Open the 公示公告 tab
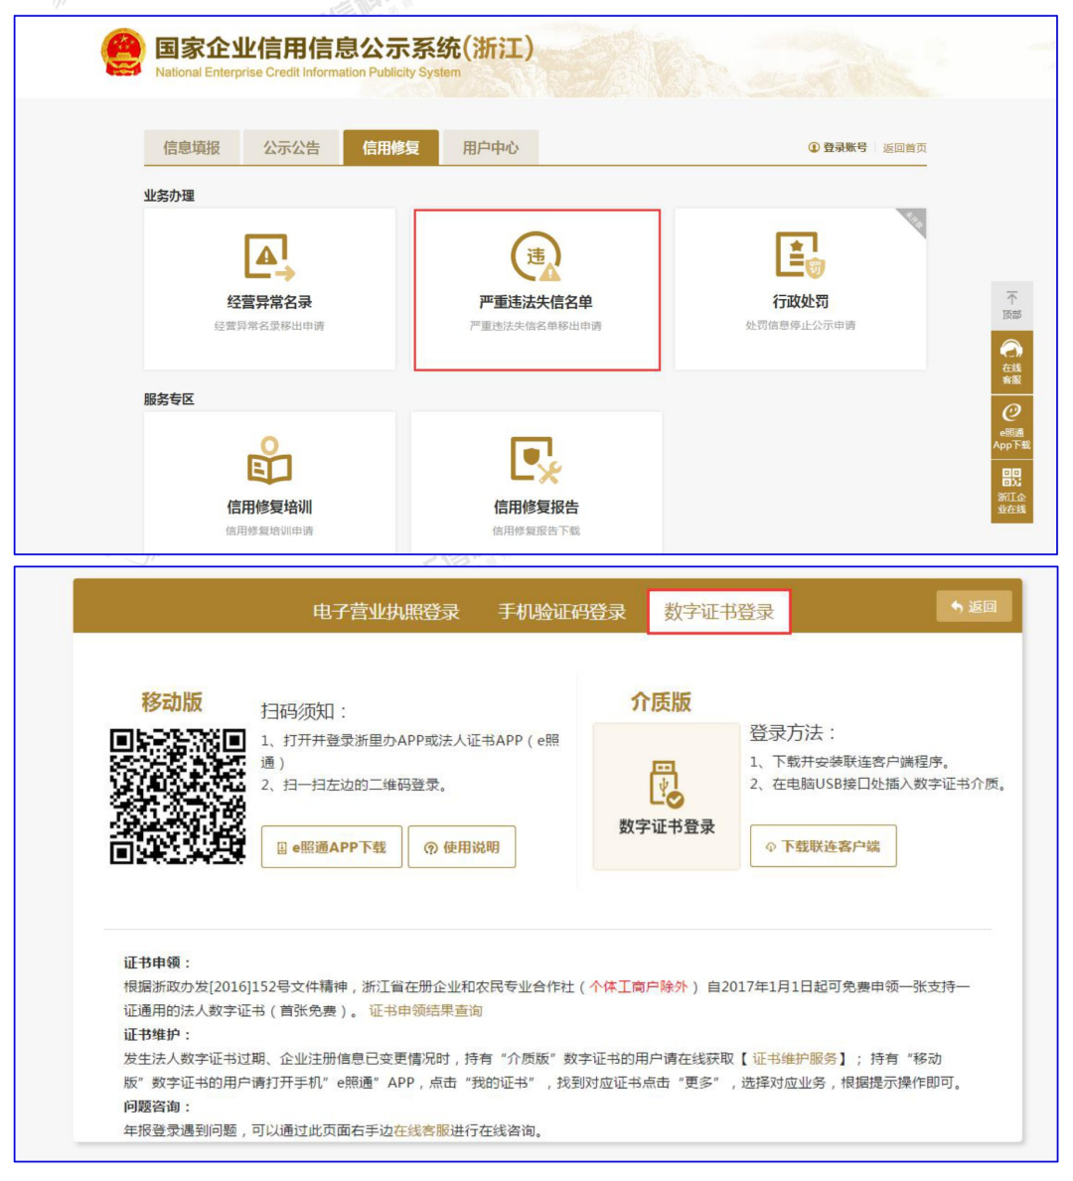The width and height of the screenshot is (1073, 1181). 291,148
